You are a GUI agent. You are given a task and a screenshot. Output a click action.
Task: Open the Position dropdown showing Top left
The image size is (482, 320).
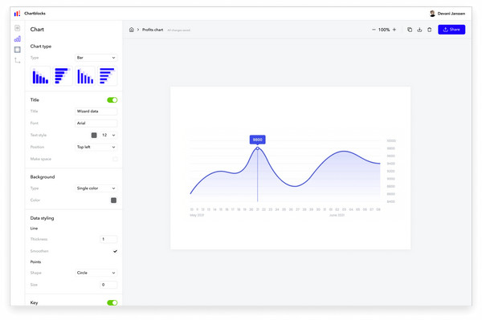(x=96, y=148)
